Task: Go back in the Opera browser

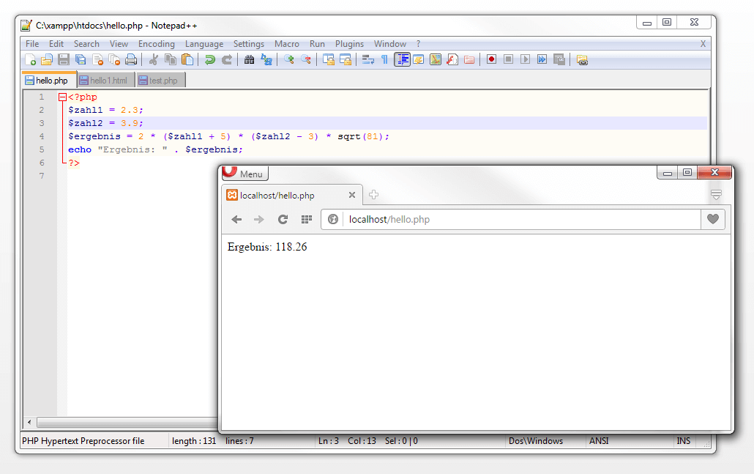Action: click(236, 220)
